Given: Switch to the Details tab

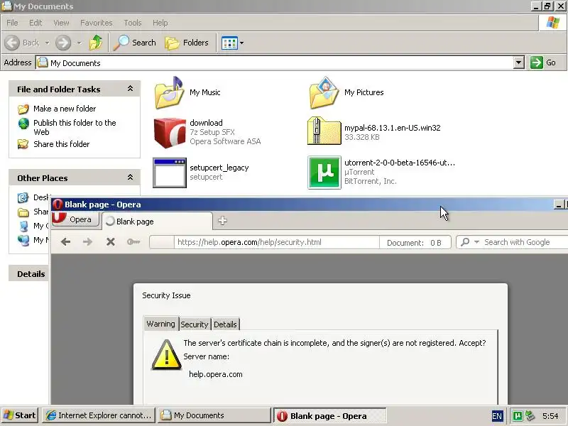Looking at the screenshot, I should (225, 324).
